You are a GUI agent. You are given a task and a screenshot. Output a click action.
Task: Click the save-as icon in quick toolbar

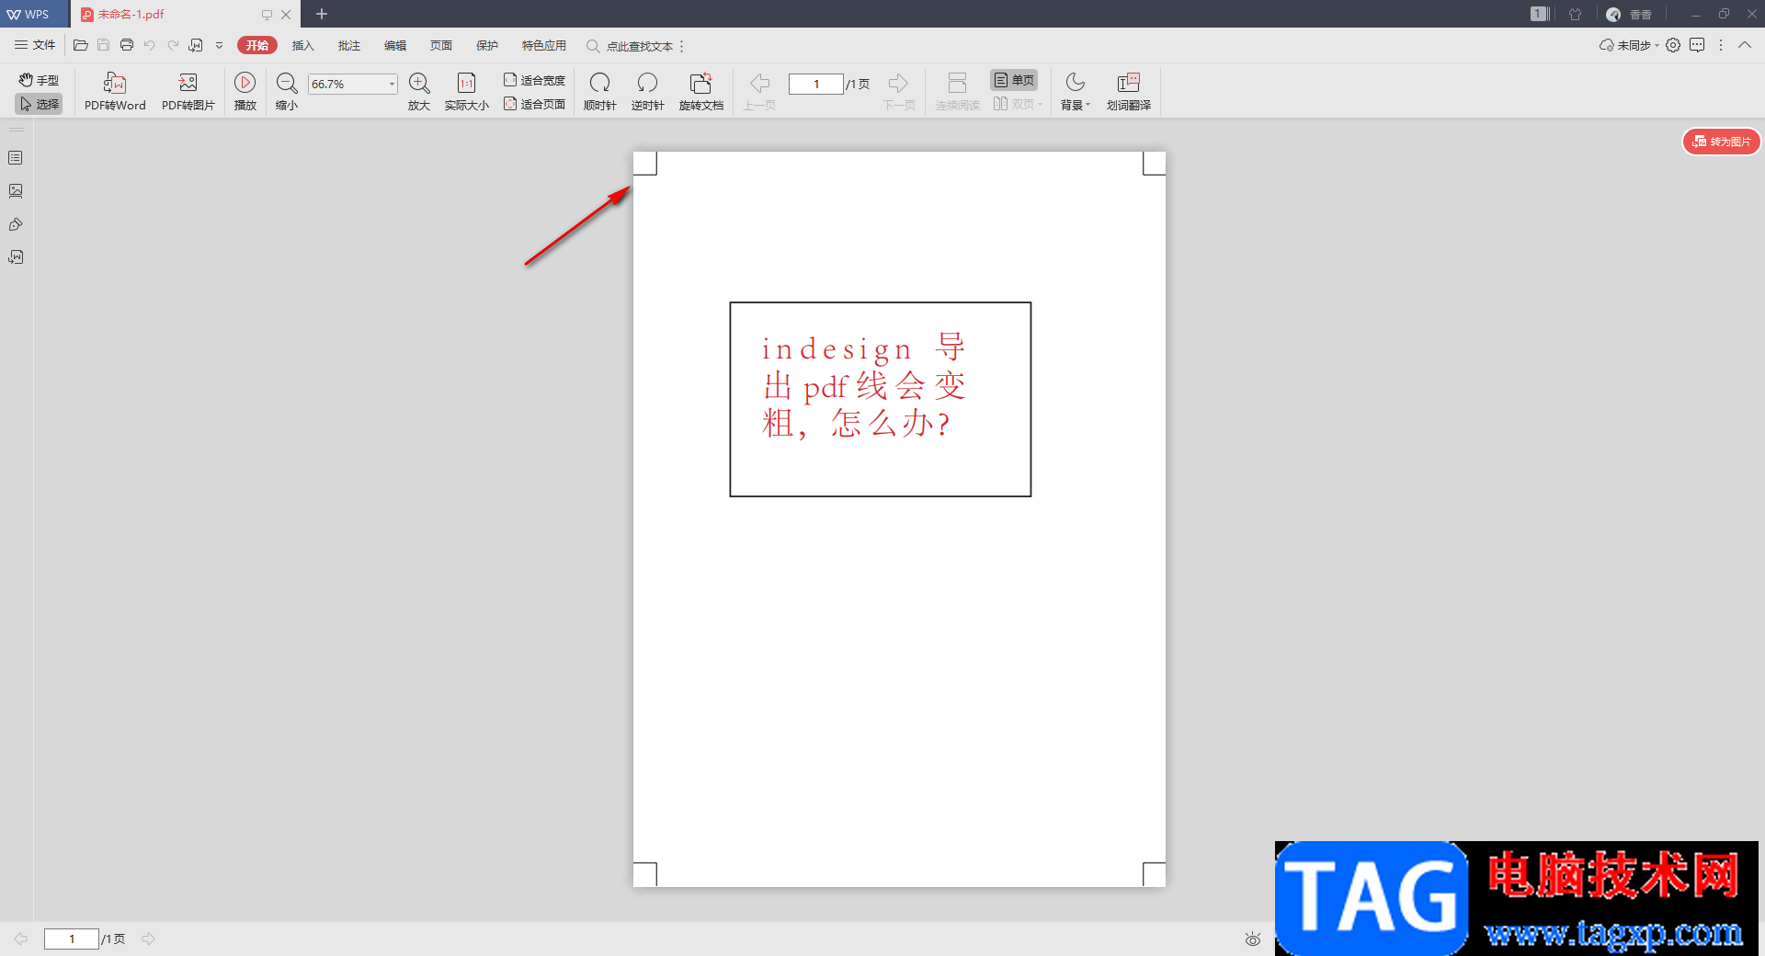click(196, 45)
